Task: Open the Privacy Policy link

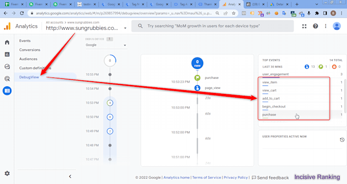Action: [235, 177]
